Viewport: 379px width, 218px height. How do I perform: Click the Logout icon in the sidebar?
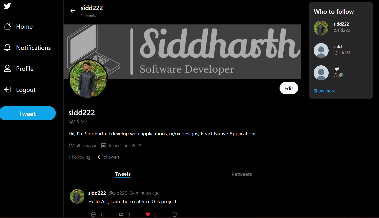coord(7,89)
